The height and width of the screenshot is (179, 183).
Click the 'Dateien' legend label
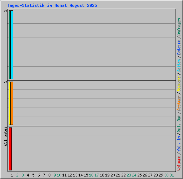pos(179,47)
